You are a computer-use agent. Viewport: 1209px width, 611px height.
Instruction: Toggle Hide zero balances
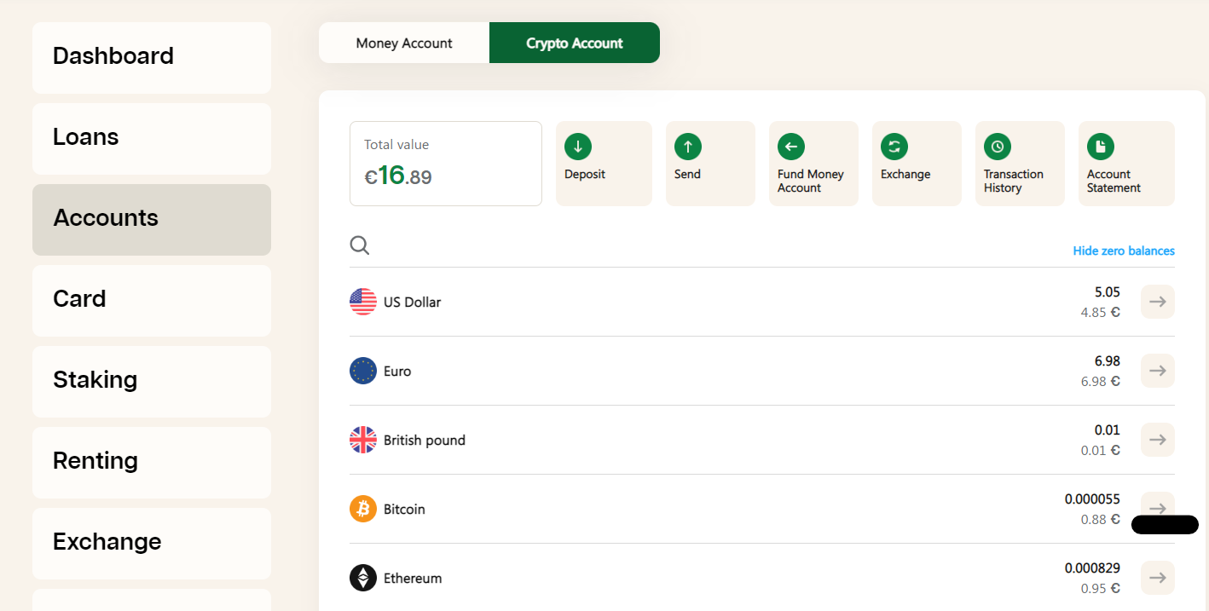click(1124, 251)
